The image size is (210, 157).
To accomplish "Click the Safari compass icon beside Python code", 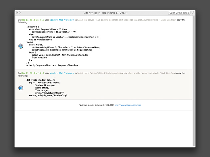I will 21,88.
